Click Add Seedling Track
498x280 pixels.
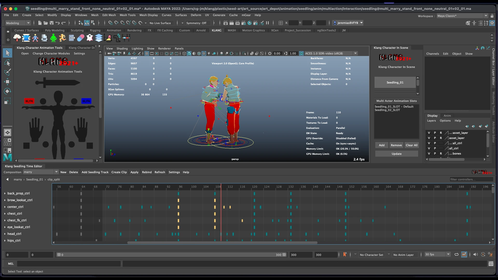[x=95, y=172]
